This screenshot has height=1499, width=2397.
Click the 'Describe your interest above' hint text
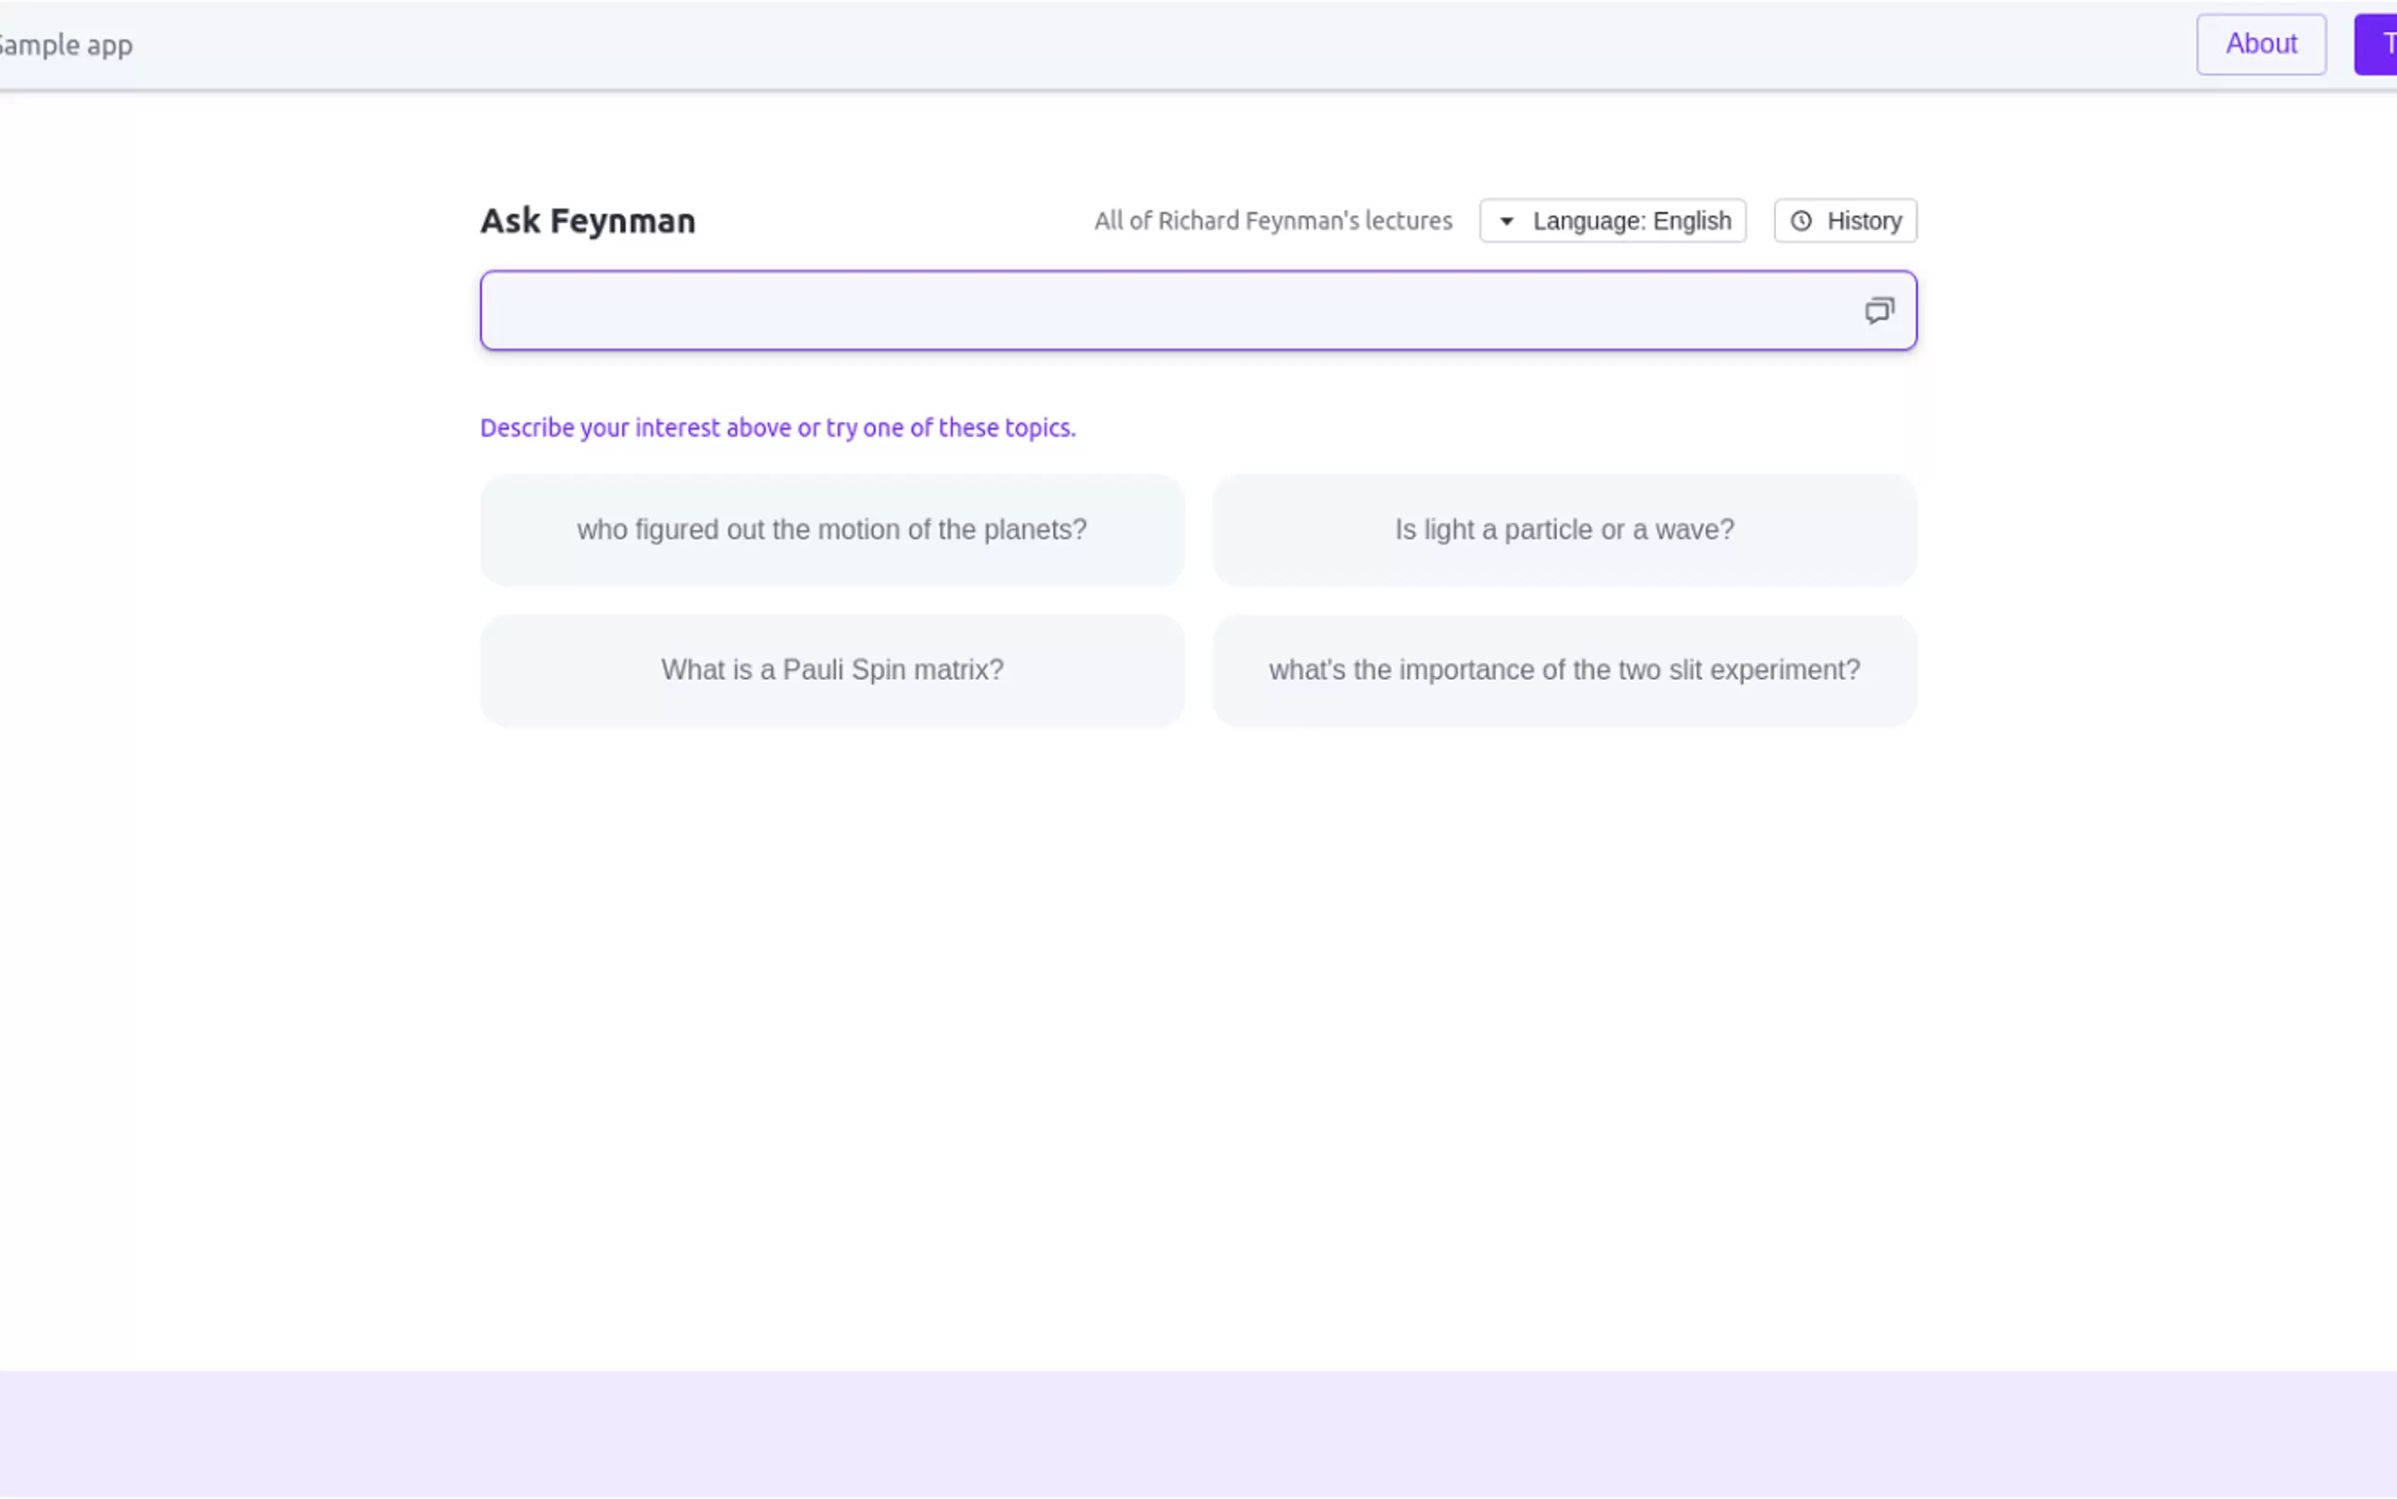pos(777,429)
